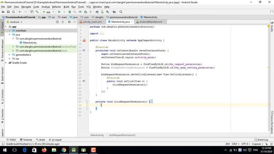Open the app run configuration dropdown
Screen dimensions: 274x154
[48, 12]
